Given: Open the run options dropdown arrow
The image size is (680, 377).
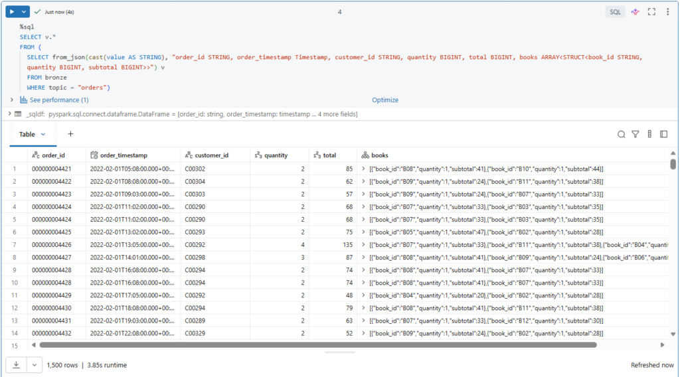Looking at the screenshot, I should coord(25,12).
